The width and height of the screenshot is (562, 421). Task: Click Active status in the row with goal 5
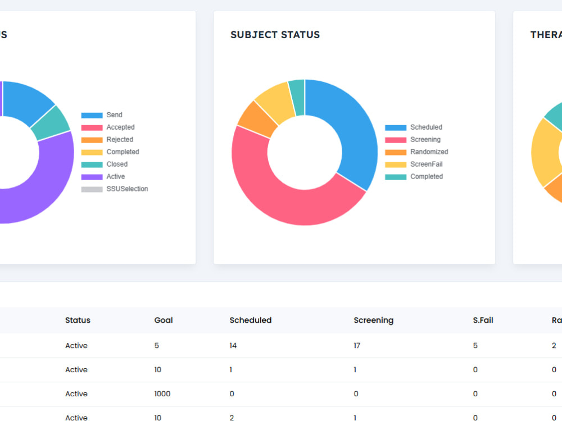point(76,345)
